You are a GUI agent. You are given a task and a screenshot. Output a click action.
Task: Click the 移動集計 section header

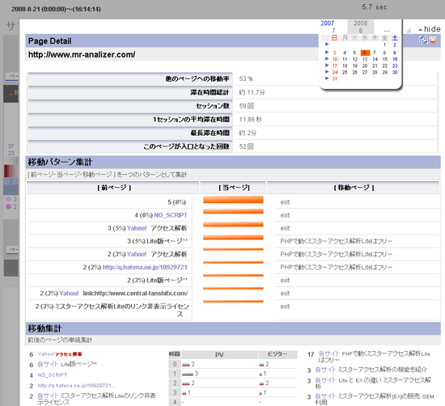tap(233, 328)
